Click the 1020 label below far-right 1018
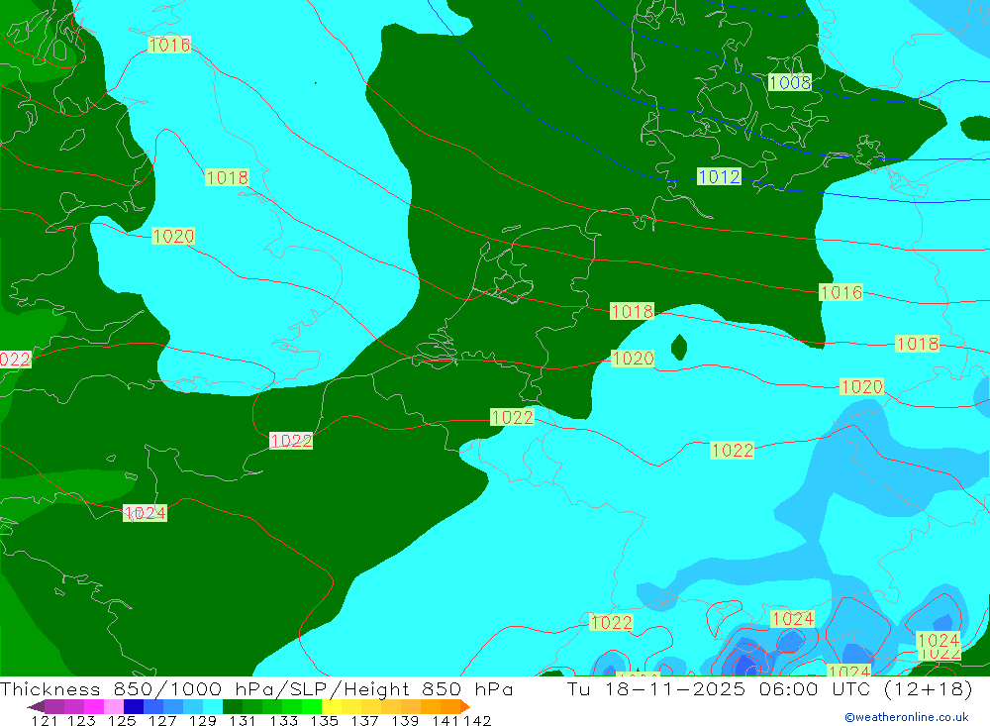 point(862,386)
